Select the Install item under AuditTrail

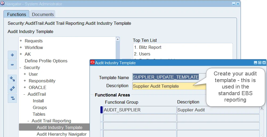38,101
